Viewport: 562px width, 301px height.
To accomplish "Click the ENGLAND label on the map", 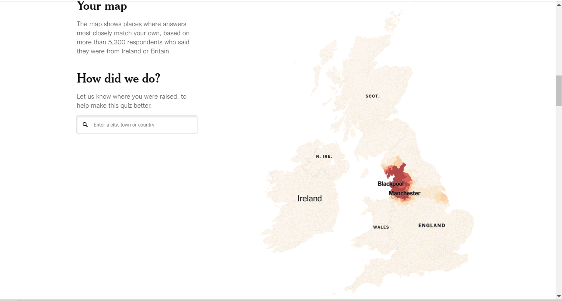I will [432, 226].
